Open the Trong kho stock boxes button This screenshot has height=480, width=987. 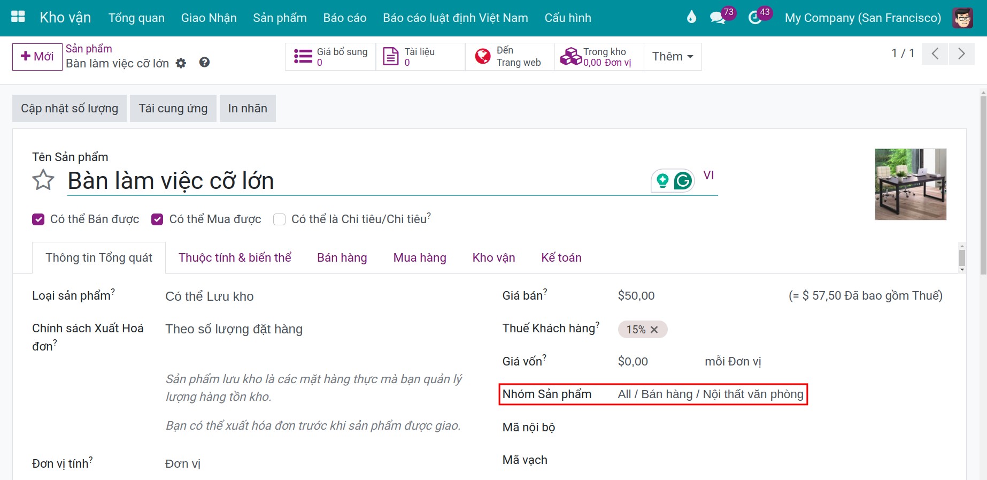click(599, 57)
